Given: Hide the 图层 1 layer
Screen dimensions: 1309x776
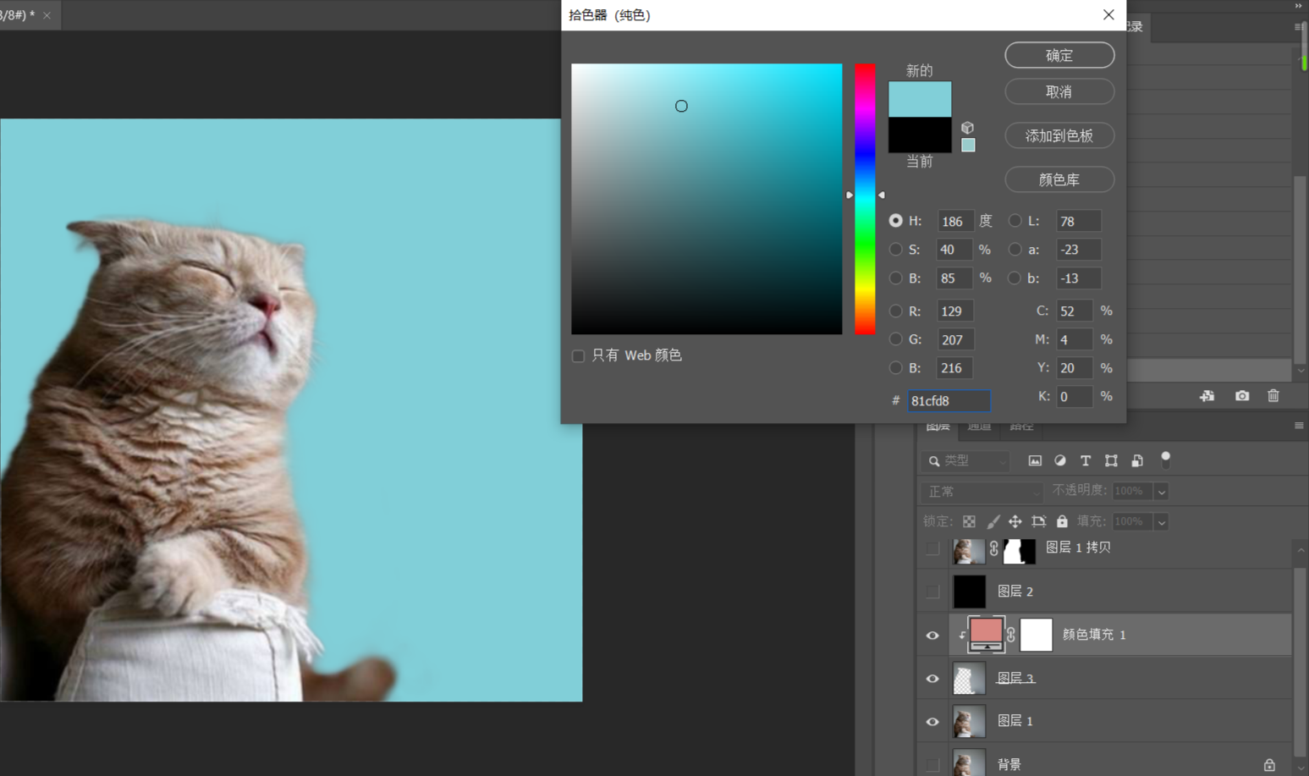Looking at the screenshot, I should tap(932, 721).
